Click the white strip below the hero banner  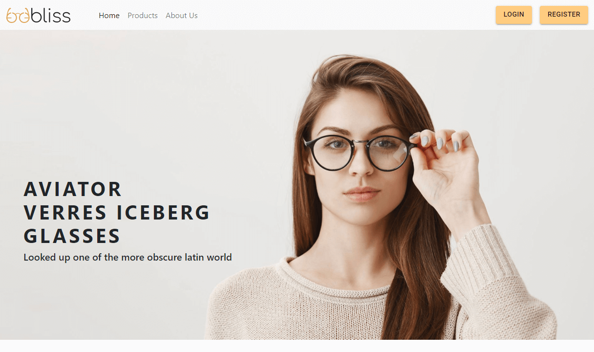297,346
